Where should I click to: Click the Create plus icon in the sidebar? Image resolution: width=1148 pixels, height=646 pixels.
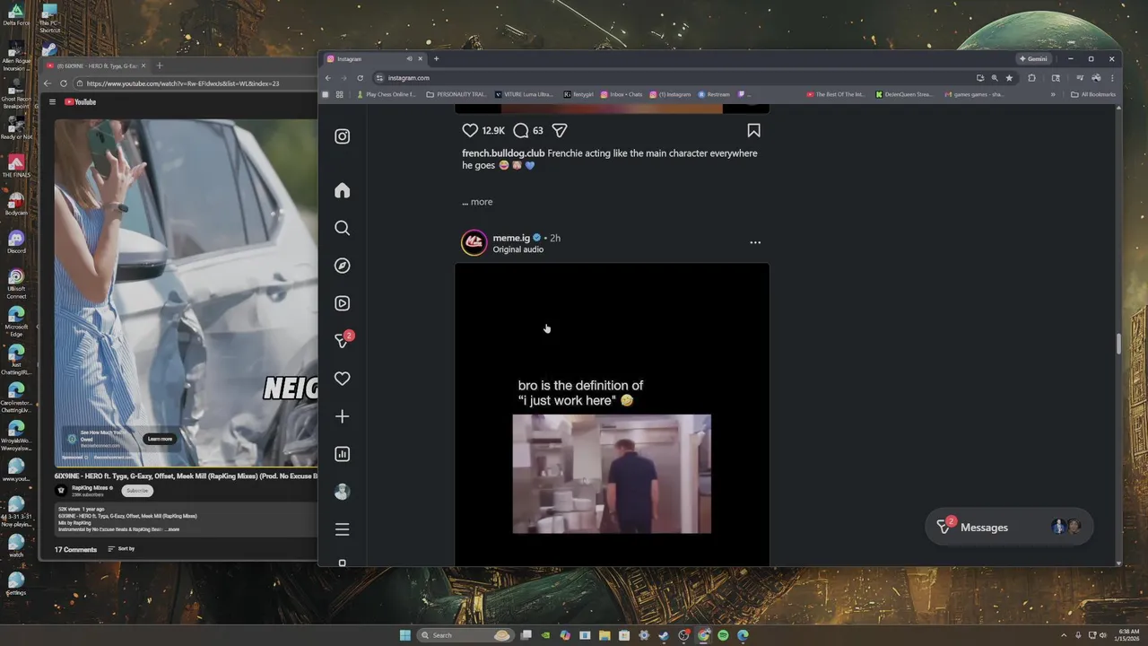click(x=342, y=416)
